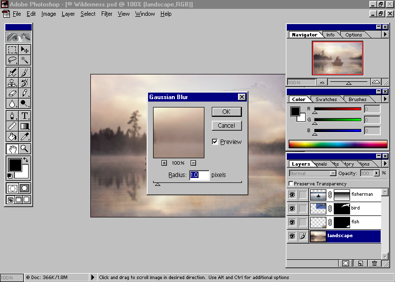Click Navigator zoom in button

376,82
